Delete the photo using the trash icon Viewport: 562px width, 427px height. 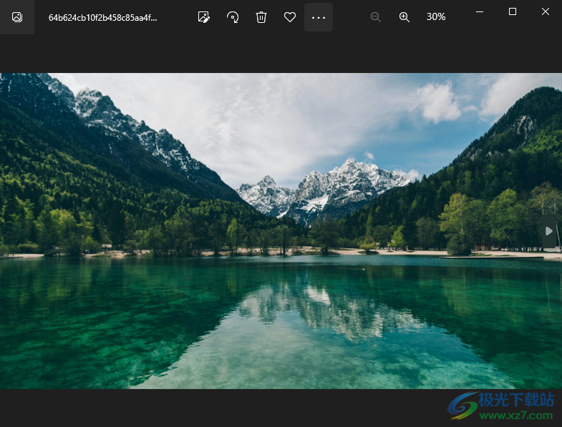261,17
